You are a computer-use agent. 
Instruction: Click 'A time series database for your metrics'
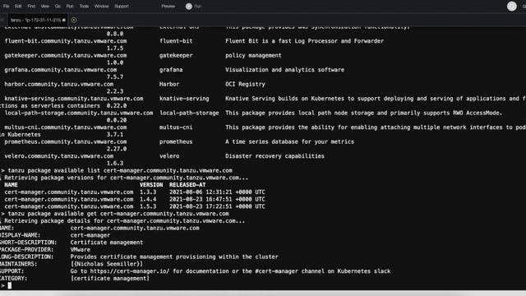pyautogui.click(x=289, y=142)
